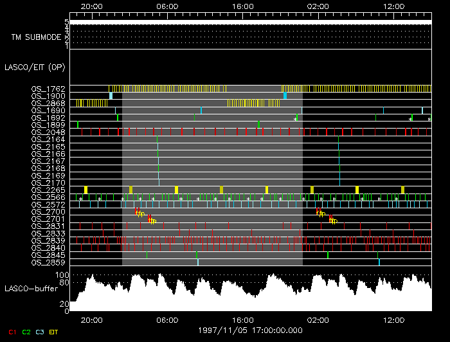Click the first cyan block in OS_1900 row

click(x=111, y=96)
